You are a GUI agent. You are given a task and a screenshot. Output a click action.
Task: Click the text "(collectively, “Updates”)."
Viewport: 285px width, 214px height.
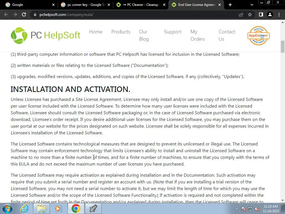click(x=221, y=77)
